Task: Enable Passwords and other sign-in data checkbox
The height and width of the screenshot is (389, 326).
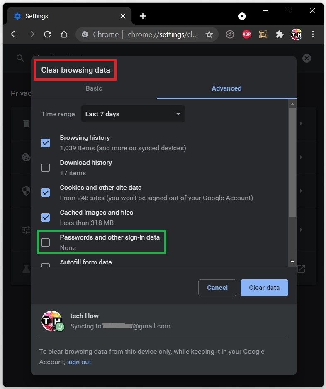Action: click(46, 242)
